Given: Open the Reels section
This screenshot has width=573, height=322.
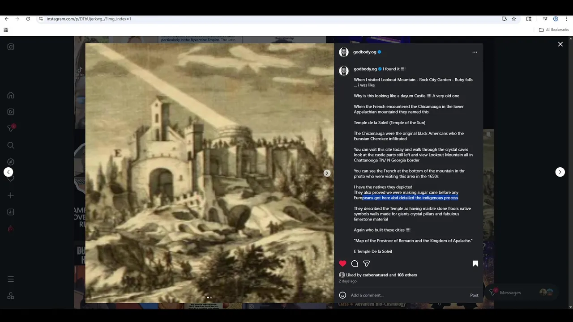Looking at the screenshot, I should (x=11, y=112).
